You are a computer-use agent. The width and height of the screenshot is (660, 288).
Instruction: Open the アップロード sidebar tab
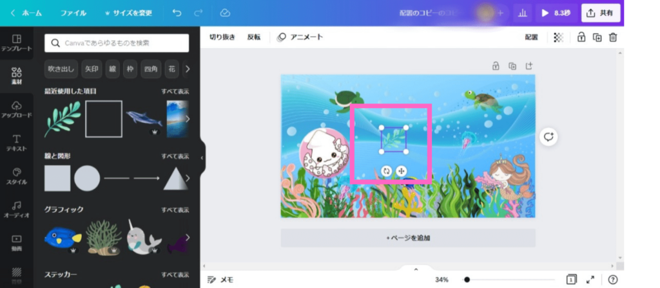(x=16, y=109)
